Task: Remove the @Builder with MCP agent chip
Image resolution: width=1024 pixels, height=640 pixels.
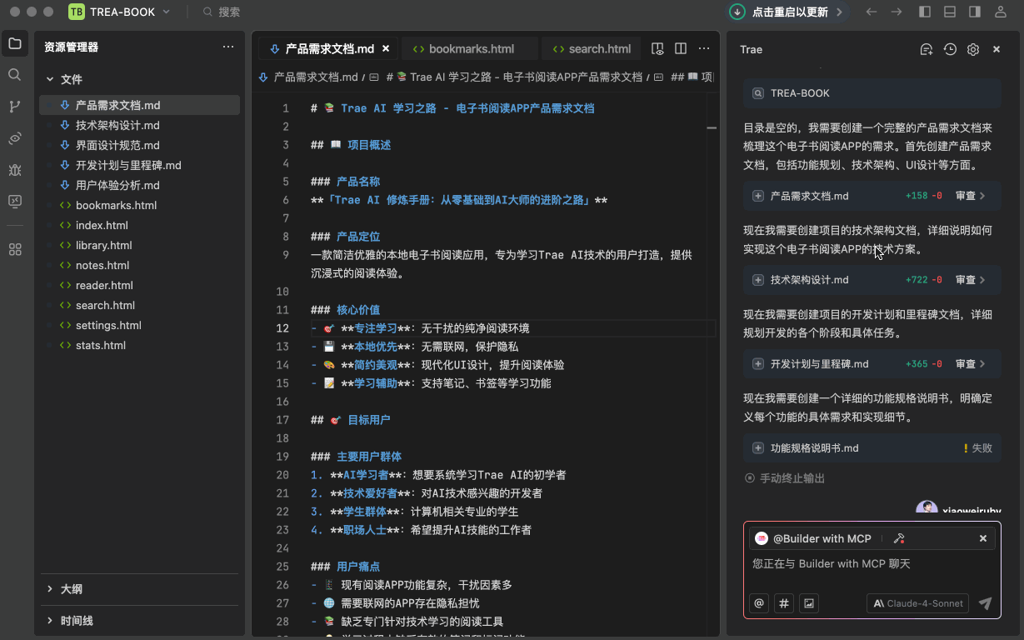Action: tap(983, 538)
